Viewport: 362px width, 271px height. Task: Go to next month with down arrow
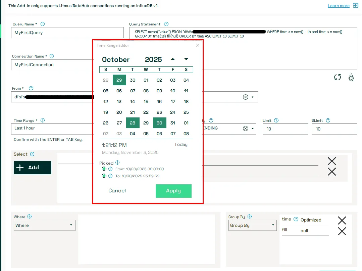[186, 59]
